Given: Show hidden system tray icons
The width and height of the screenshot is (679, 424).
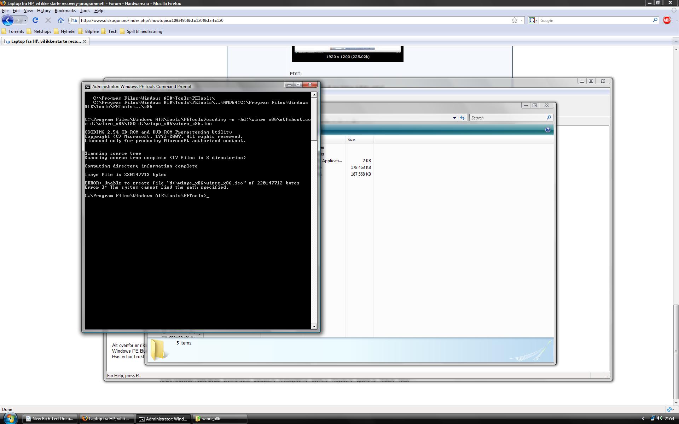Looking at the screenshot, I should [x=643, y=419].
